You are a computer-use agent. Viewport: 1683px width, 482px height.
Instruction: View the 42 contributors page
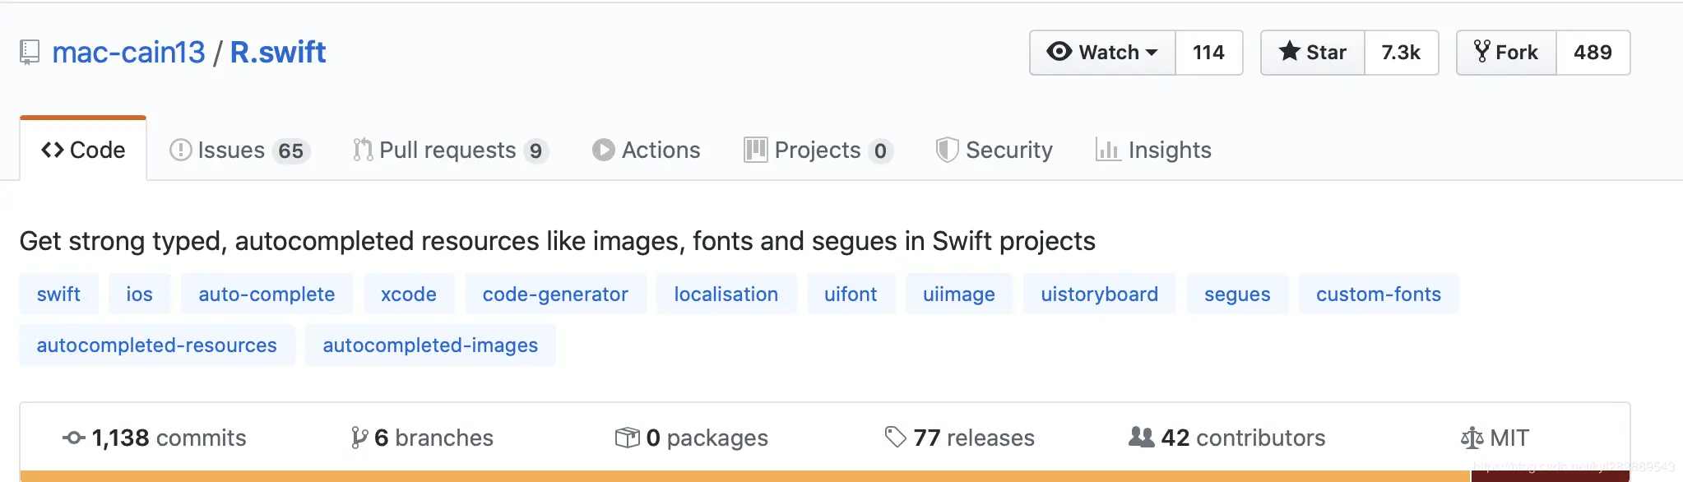click(x=1227, y=438)
